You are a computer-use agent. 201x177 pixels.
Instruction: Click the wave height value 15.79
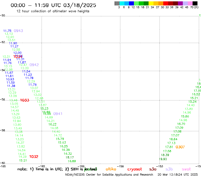[x=60, y=139]
